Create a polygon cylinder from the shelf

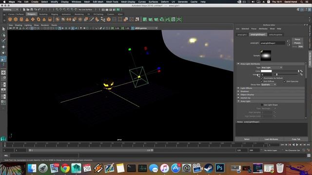(x=21, y=19)
